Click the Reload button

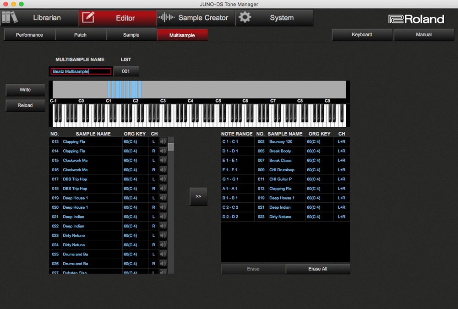tap(25, 105)
